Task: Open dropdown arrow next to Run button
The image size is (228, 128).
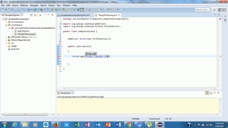Action: pyautogui.click(x=38, y=10)
